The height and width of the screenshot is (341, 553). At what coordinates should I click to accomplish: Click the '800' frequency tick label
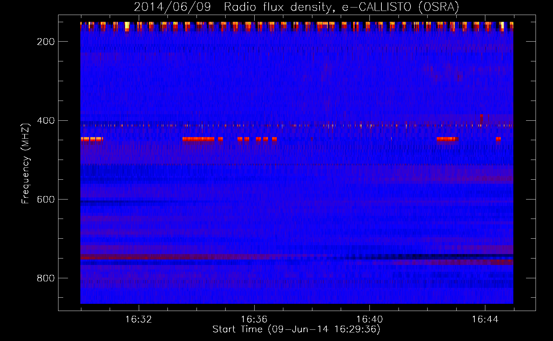tap(46, 278)
